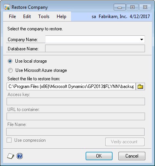155x166 pixels.
Task: Click the File Name field
Action: click(76, 132)
